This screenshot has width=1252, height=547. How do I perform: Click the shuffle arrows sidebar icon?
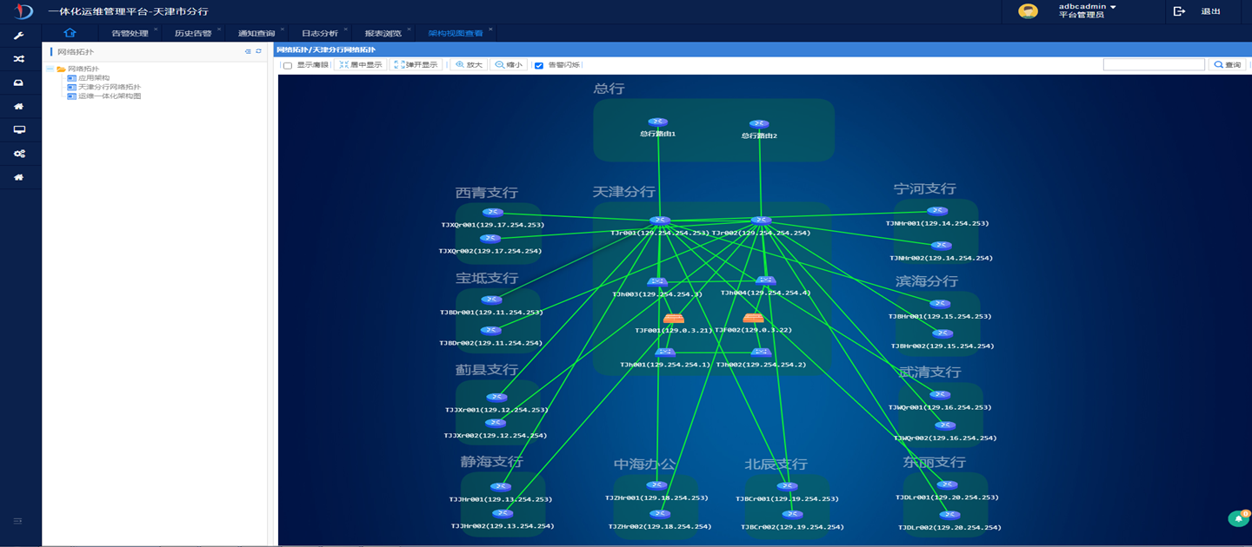pyautogui.click(x=19, y=59)
